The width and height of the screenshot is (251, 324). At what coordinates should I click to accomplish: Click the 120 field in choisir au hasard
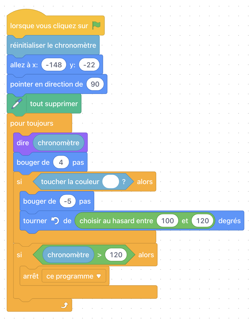coord(202,221)
